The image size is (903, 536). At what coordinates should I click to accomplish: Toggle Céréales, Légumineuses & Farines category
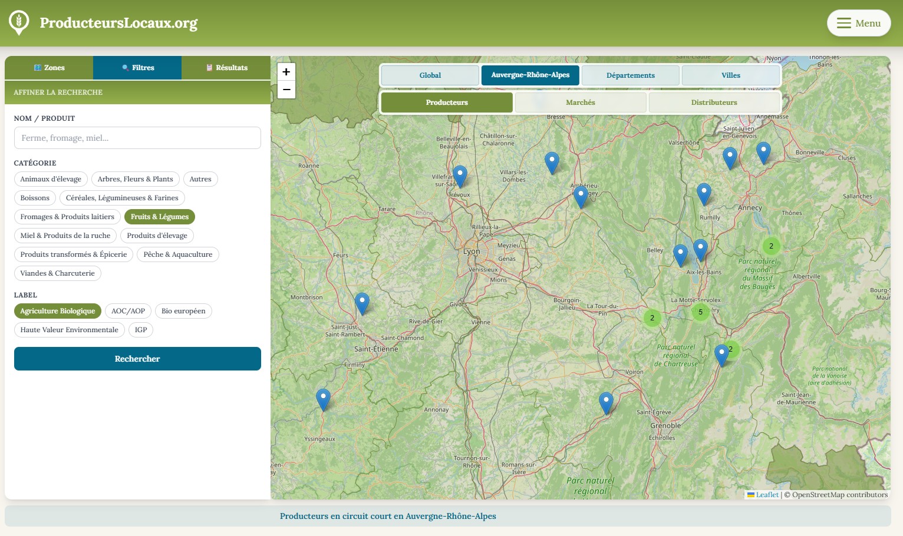pyautogui.click(x=122, y=198)
